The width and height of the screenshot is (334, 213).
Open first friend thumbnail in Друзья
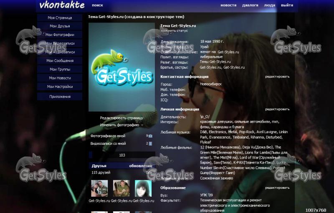[x=99, y=189]
